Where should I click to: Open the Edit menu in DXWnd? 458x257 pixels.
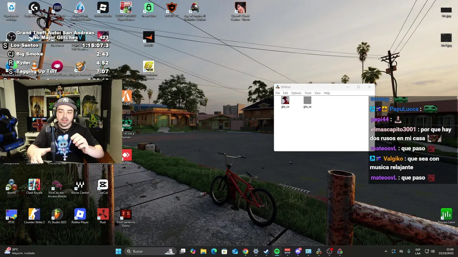coord(286,93)
